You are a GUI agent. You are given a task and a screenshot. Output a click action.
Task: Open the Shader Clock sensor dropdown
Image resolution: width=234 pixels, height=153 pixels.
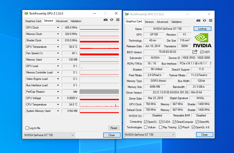point(58,40)
